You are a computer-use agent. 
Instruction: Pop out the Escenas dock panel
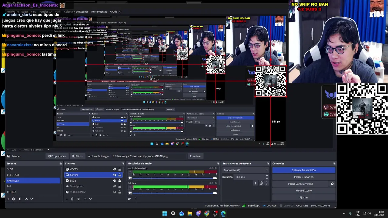pyautogui.click(x=61, y=163)
